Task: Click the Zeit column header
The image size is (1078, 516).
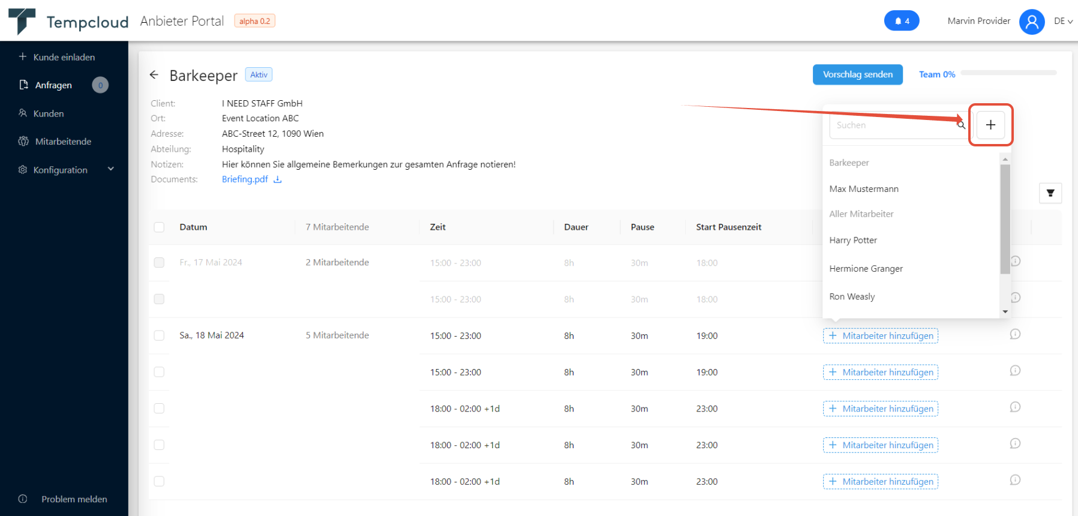Action: (x=438, y=227)
